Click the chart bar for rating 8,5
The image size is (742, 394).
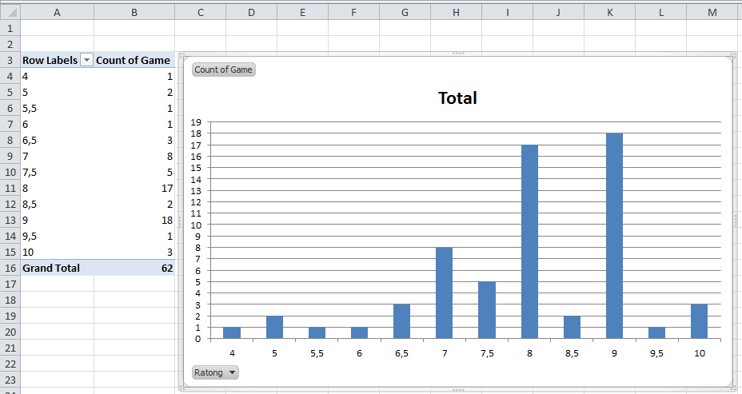pyautogui.click(x=572, y=328)
